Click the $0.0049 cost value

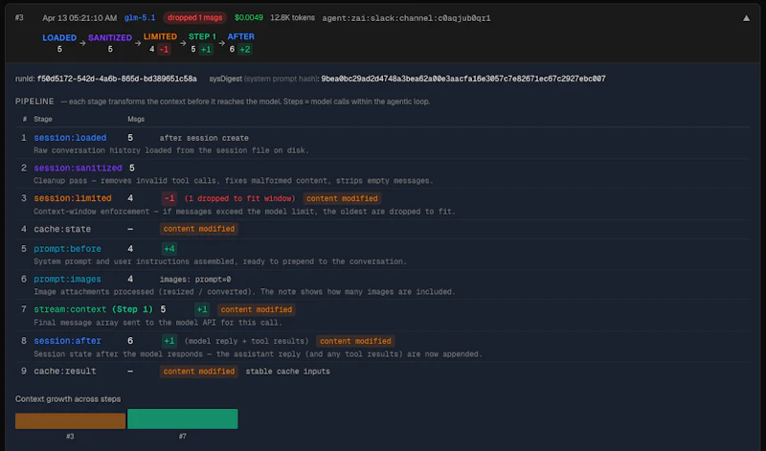249,17
